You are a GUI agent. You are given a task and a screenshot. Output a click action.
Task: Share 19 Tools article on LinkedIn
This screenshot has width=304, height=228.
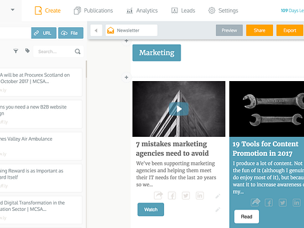296,203
